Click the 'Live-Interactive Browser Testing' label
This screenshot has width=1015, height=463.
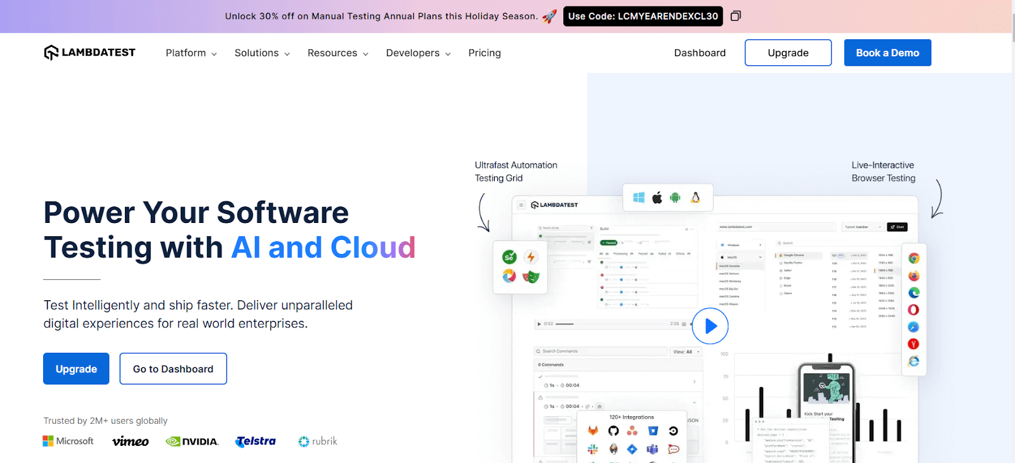[883, 172]
